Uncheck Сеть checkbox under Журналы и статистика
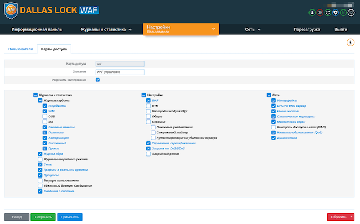The width and height of the screenshot is (360, 224). (x=40, y=165)
